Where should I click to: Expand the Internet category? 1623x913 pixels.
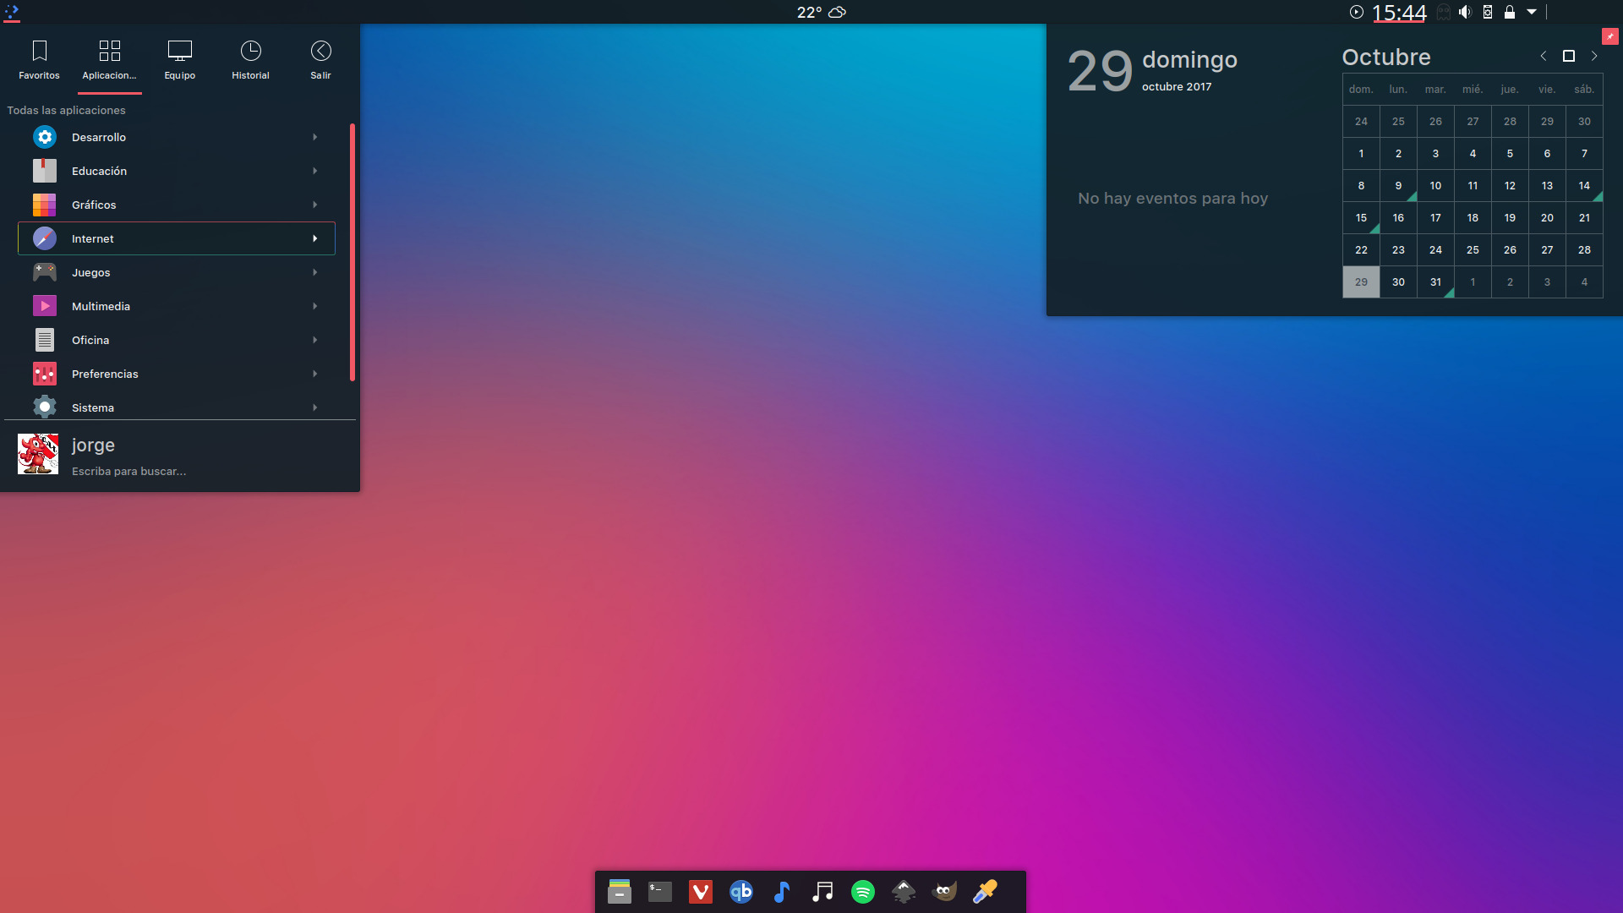(176, 238)
